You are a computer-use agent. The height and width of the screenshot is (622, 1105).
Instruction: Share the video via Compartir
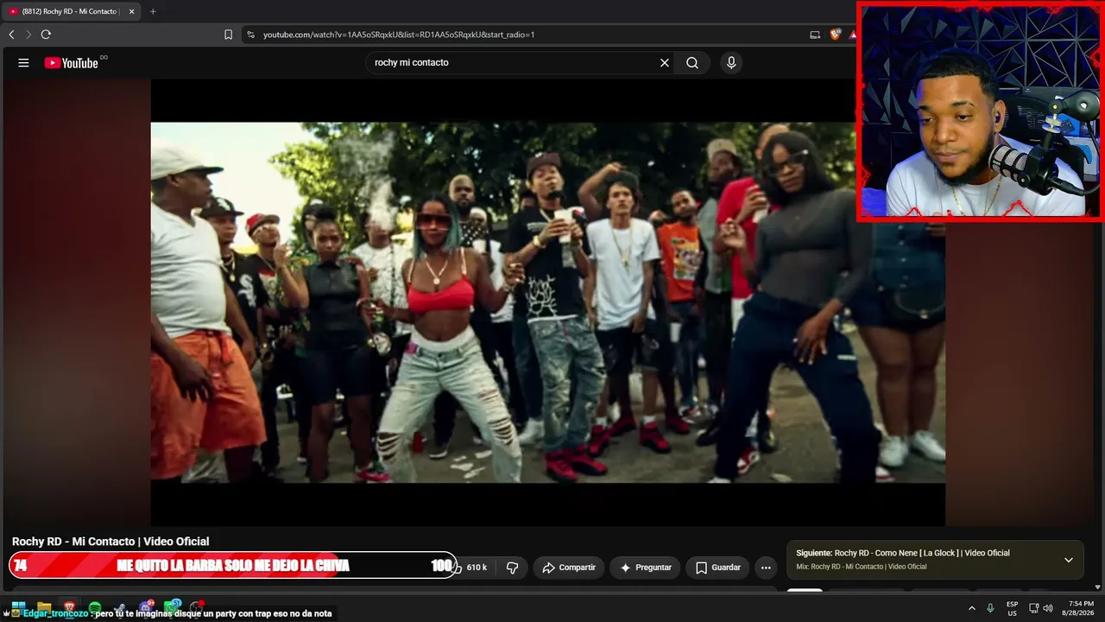click(569, 568)
